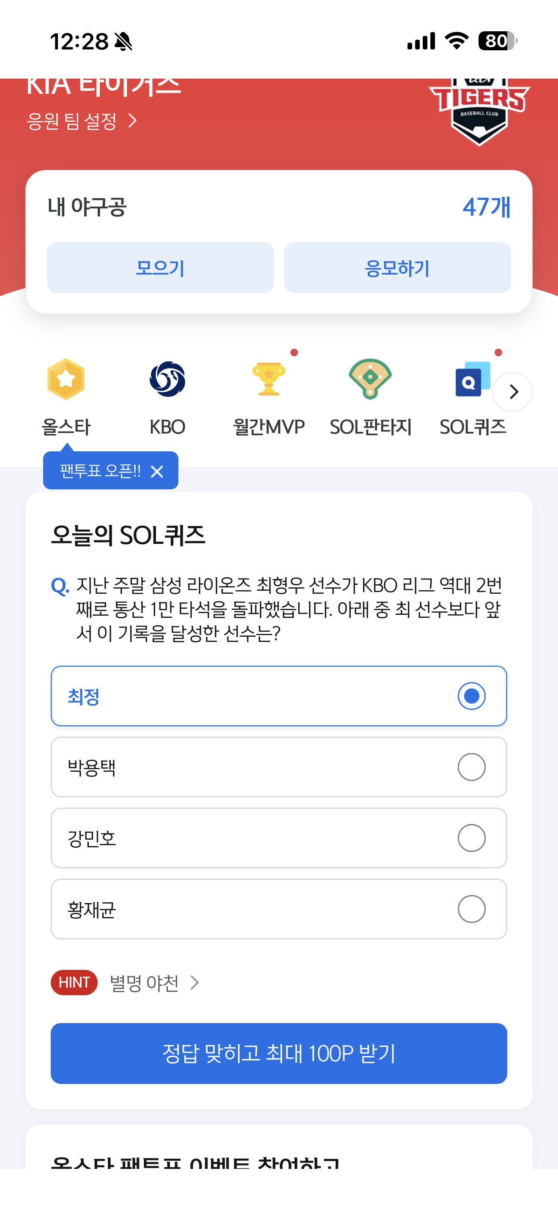The image size is (558, 1212).
Task: Show more menu items with right arrow
Action: [x=512, y=391]
